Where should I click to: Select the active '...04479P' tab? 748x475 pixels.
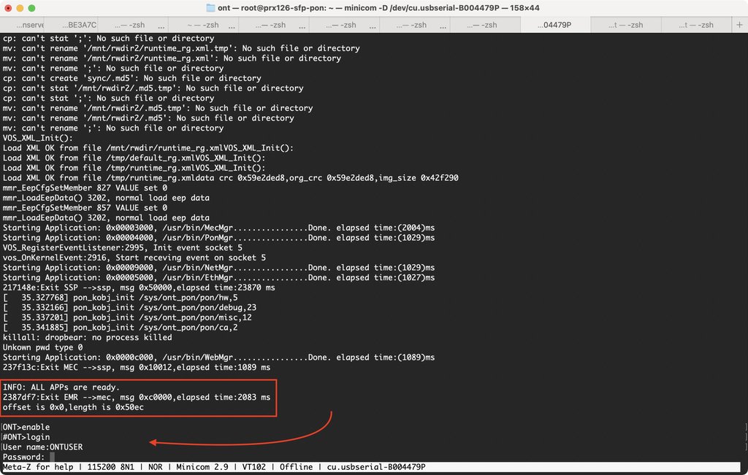tap(555, 25)
